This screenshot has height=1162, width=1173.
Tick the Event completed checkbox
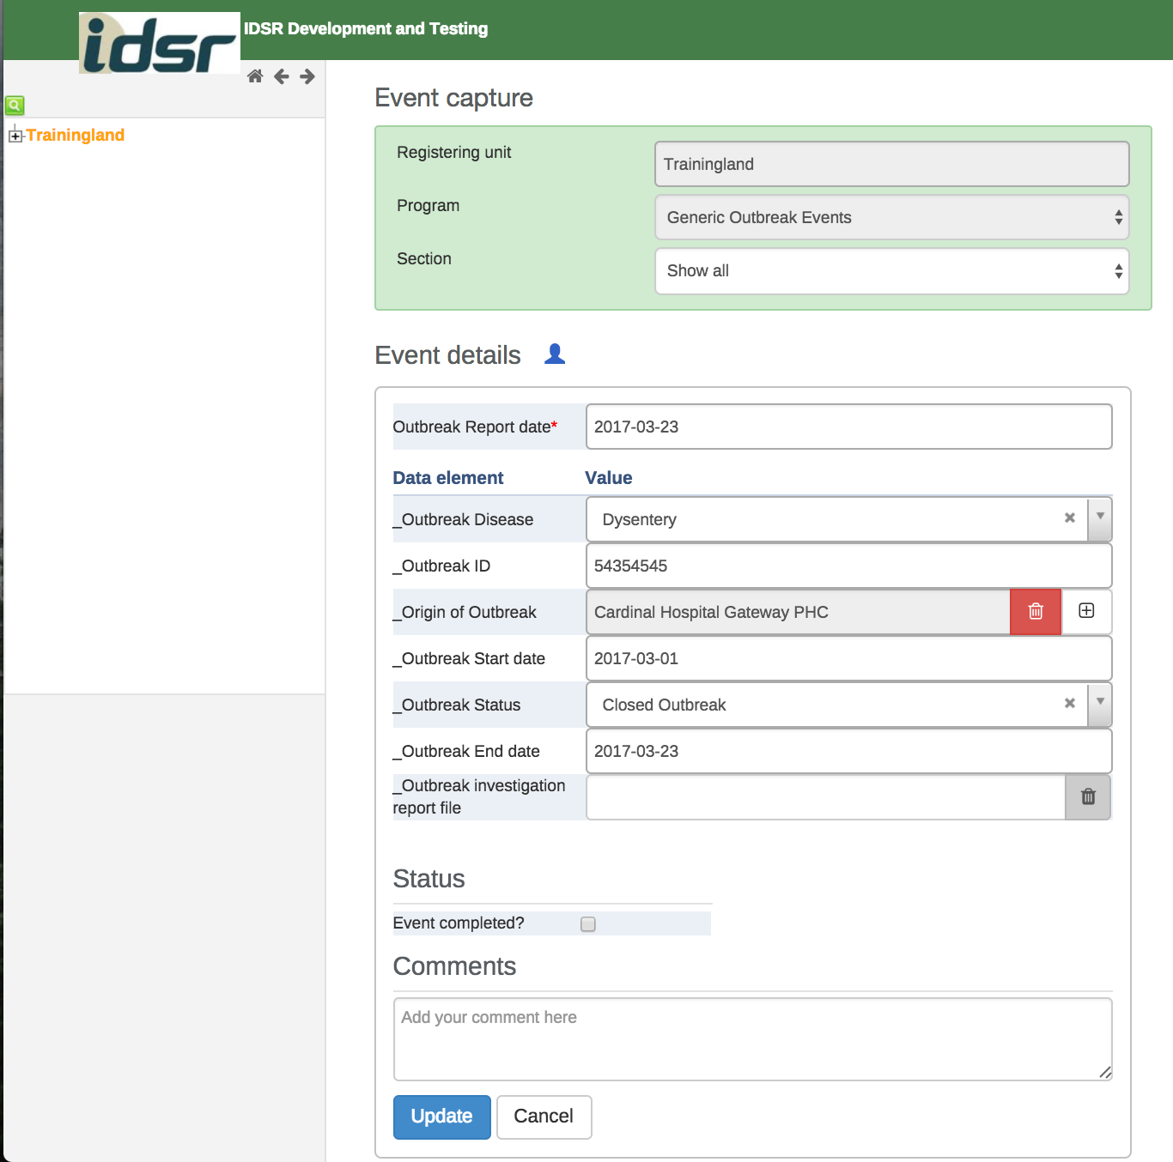click(x=588, y=924)
